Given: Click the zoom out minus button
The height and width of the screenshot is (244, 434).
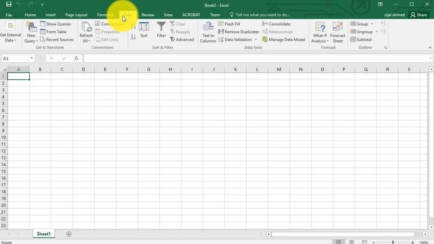Looking at the screenshot, I should click(x=374, y=243).
